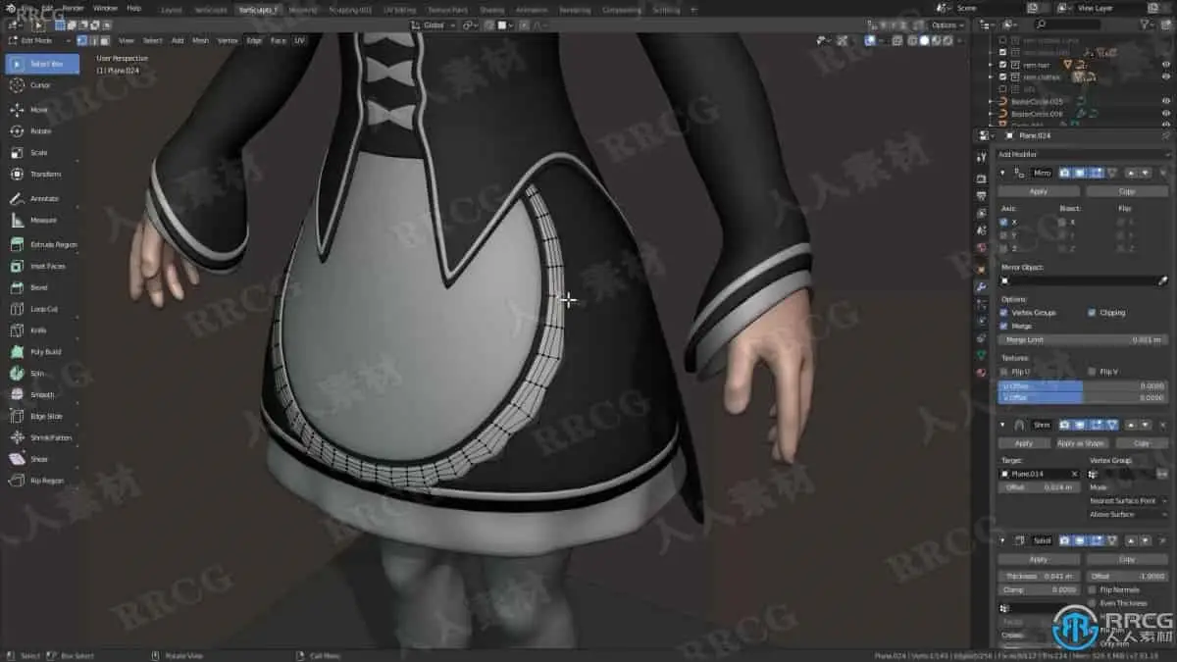Open the Edit Mode dropdown

(x=38, y=40)
